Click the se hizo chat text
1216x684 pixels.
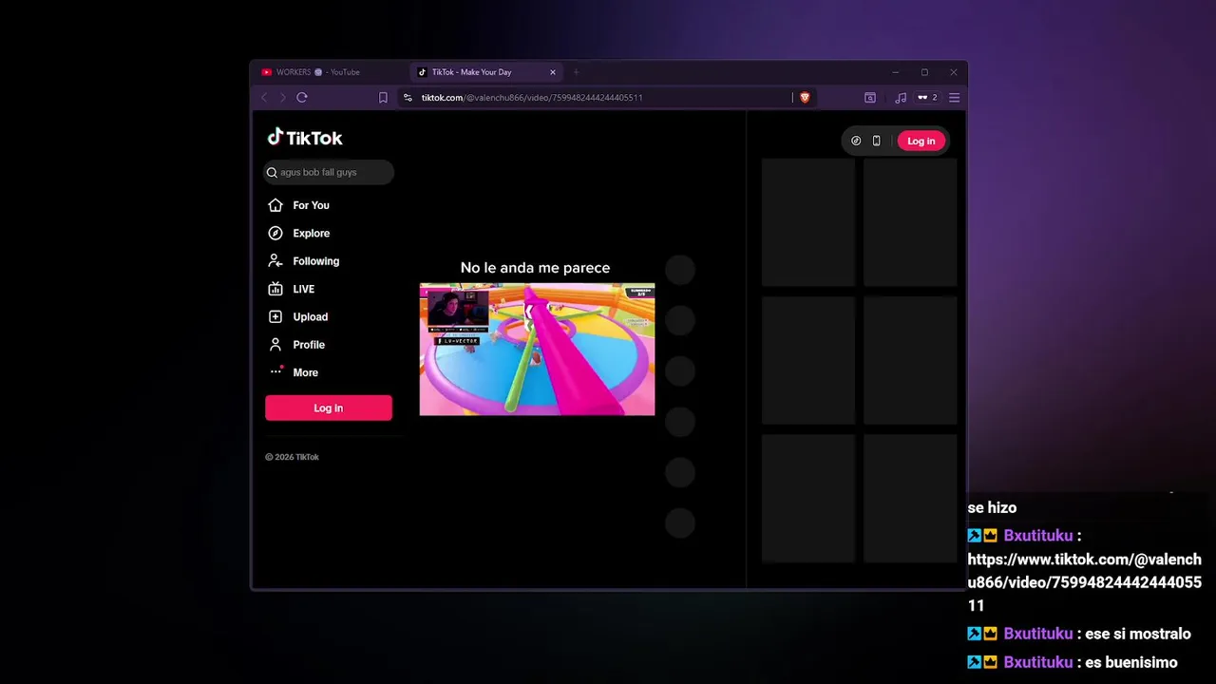992,507
